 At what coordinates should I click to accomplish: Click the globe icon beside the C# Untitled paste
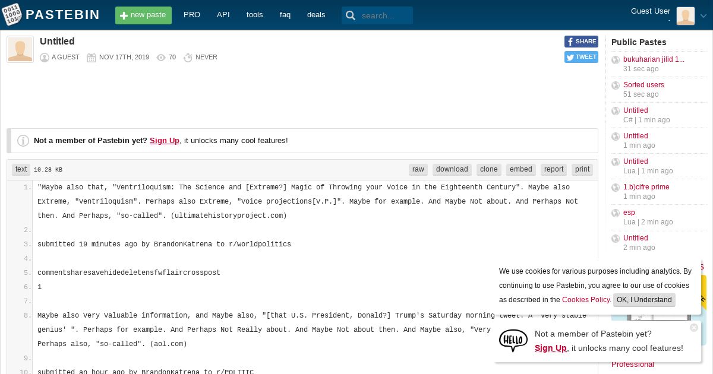tap(616, 111)
